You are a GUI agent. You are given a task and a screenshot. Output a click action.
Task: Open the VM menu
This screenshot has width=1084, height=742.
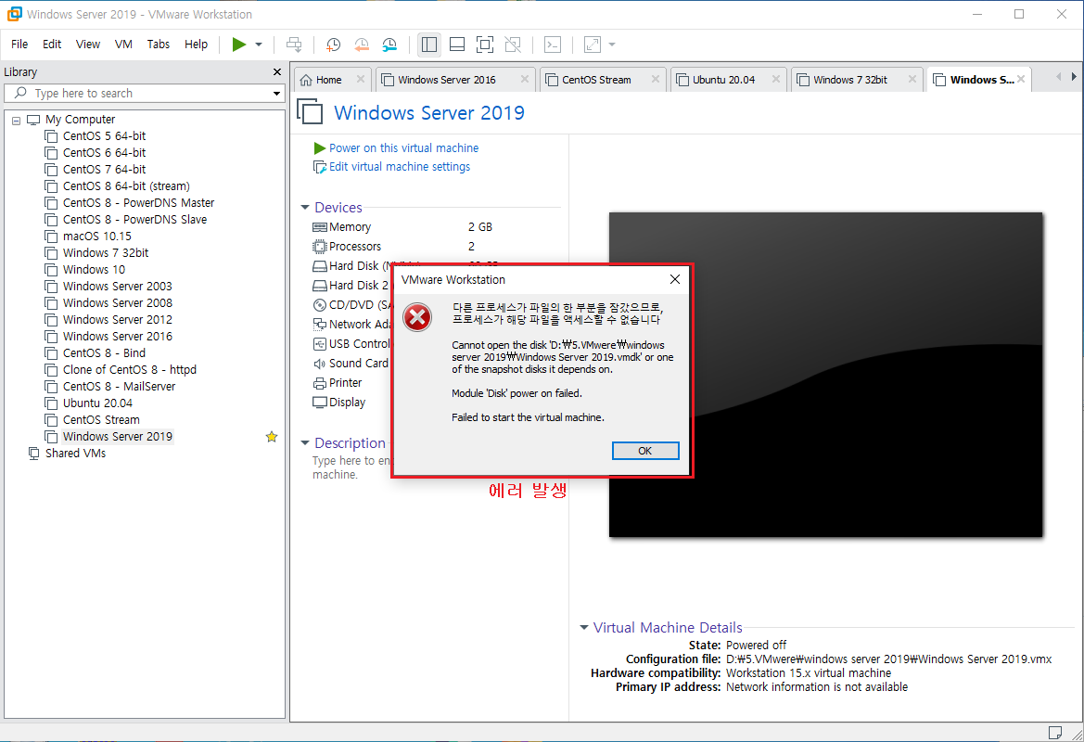coord(123,45)
